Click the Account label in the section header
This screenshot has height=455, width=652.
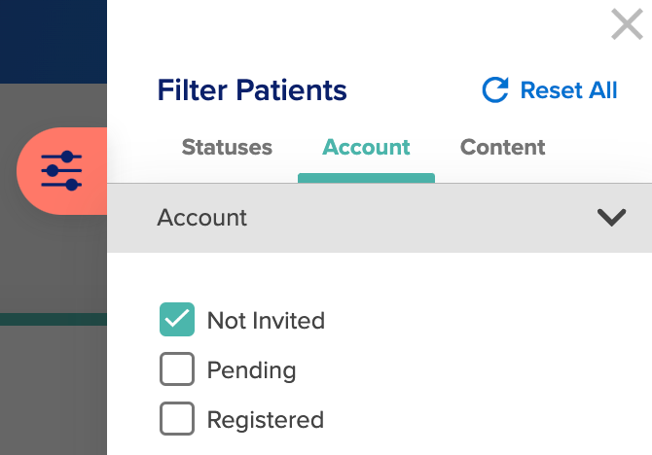click(202, 218)
